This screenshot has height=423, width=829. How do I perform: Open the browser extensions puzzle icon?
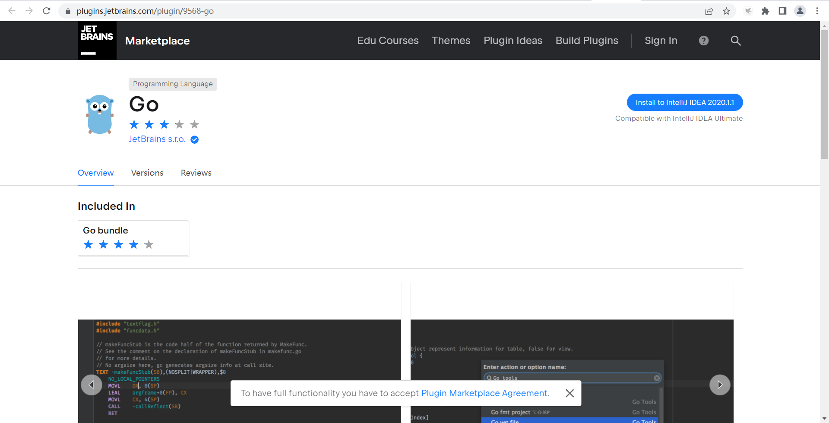click(x=766, y=11)
